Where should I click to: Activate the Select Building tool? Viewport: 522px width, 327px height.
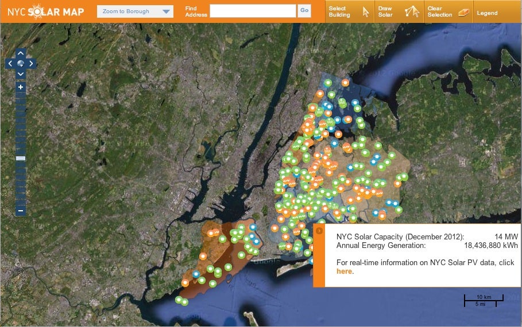point(349,11)
